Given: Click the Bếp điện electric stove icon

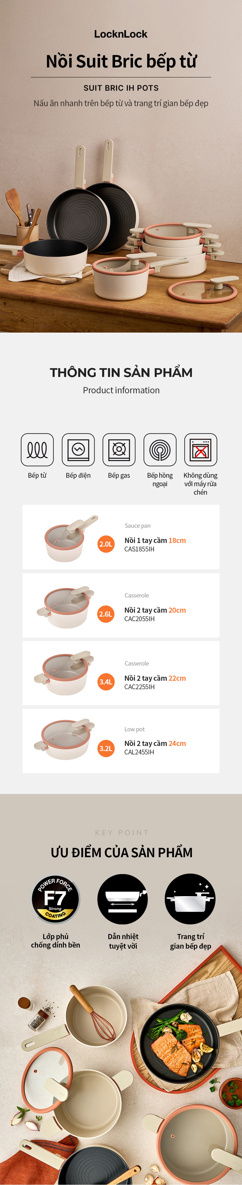Looking at the screenshot, I should 78,449.
